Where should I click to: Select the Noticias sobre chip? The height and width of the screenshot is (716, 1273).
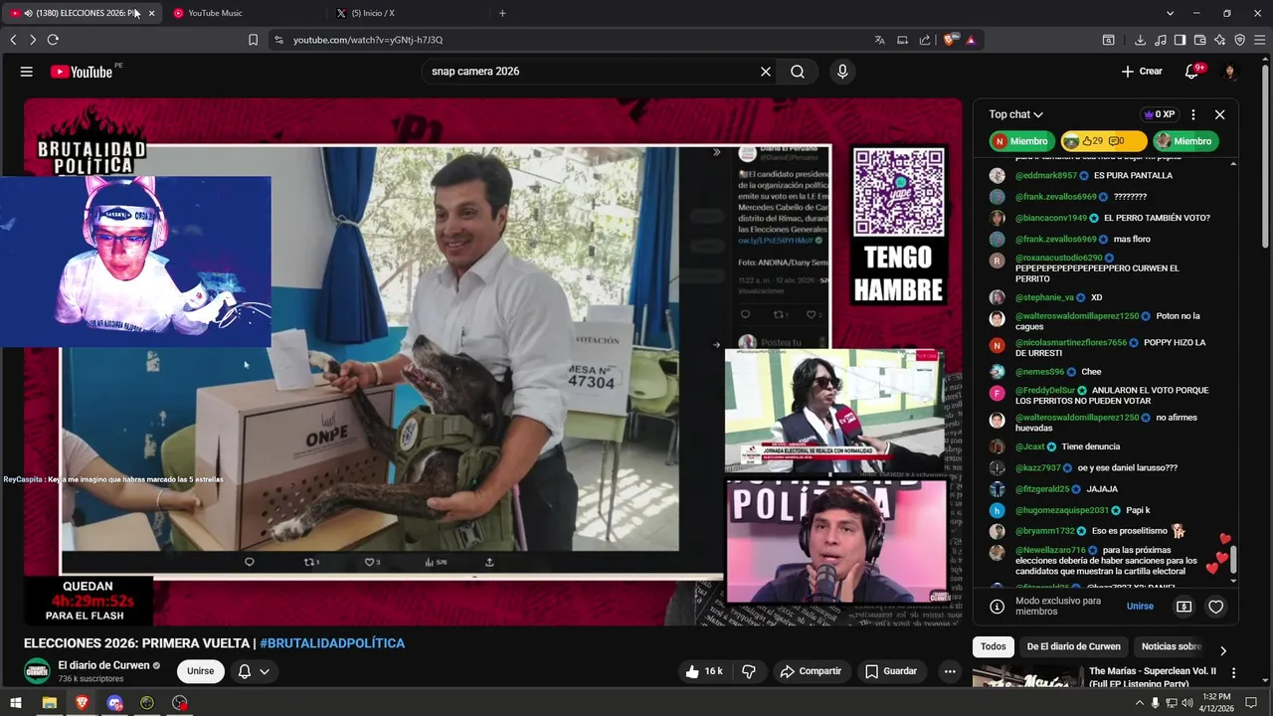point(1171,646)
